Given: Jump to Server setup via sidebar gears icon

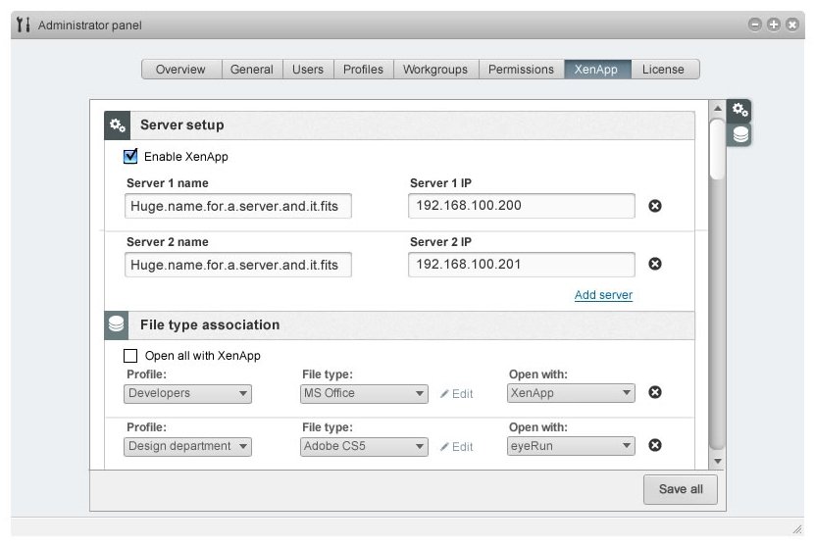Looking at the screenshot, I should pyautogui.click(x=739, y=110).
